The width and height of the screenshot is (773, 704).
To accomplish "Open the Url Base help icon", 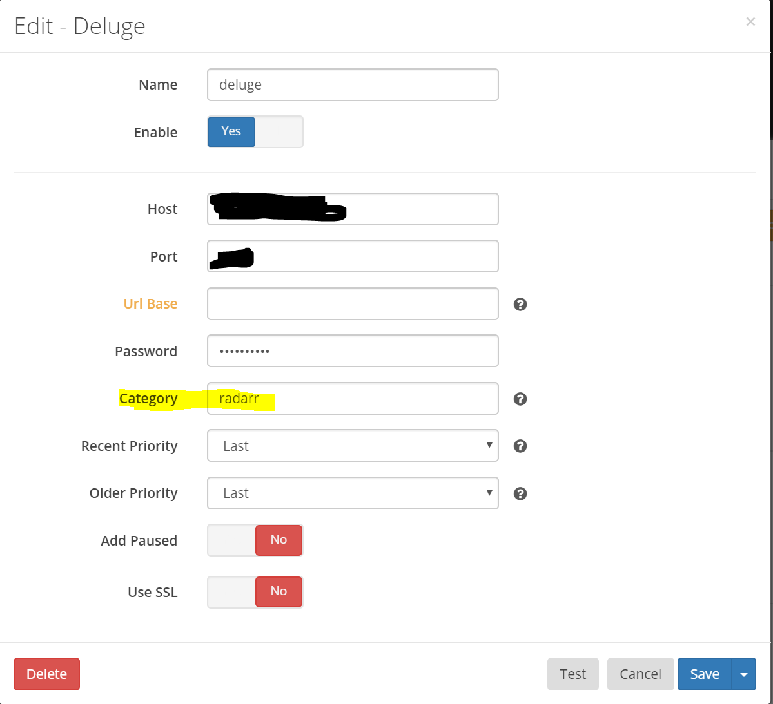I will click(x=520, y=304).
